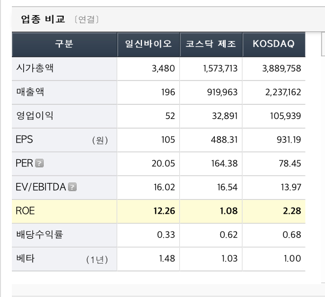This screenshot has width=325, height=297.
Task: Open the EV/EBITDA help question-mark icon
Action: point(72,187)
